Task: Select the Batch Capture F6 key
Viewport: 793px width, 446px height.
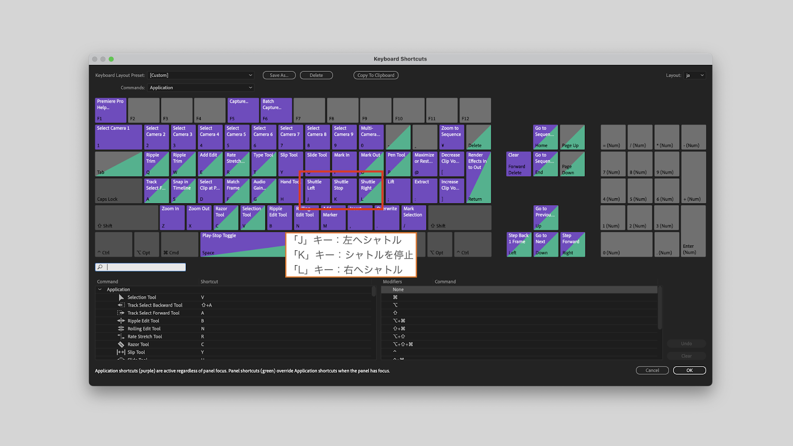Action: (277, 110)
